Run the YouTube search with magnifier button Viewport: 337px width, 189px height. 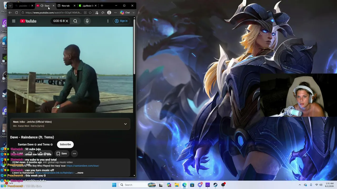(75, 21)
